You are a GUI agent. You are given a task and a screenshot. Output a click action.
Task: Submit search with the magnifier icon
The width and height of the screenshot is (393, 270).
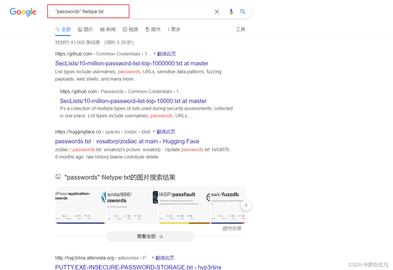243,12
